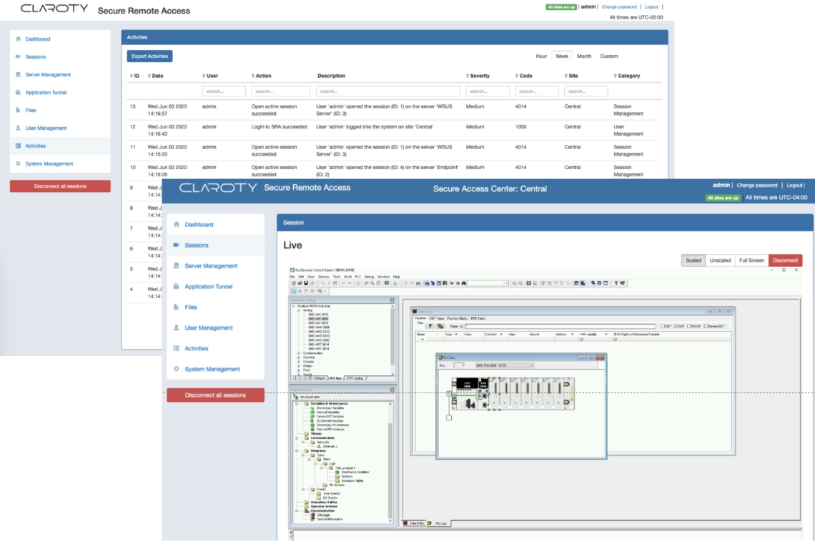
Task: Open Dashboard icon in the front Session window sidebar
Action: point(176,225)
